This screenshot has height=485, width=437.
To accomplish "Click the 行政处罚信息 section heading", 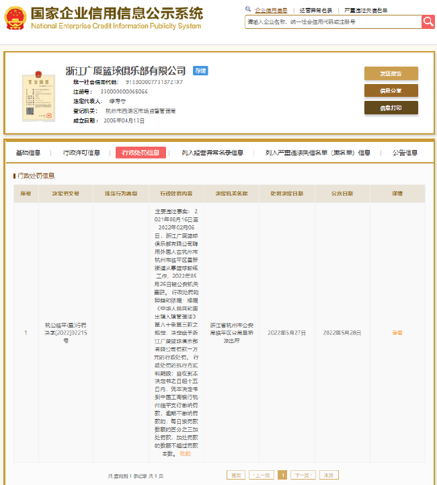I will [36, 176].
